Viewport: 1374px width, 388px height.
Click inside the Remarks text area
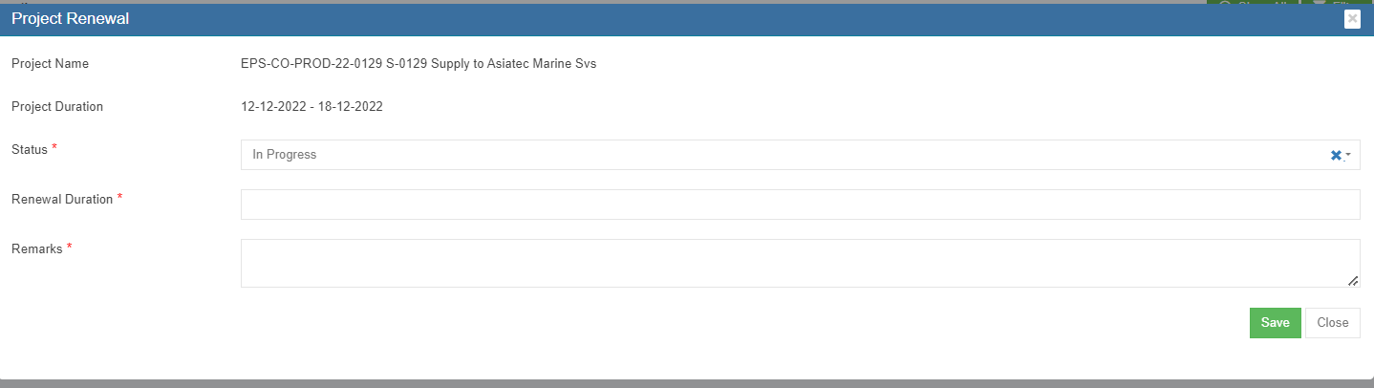[800, 263]
